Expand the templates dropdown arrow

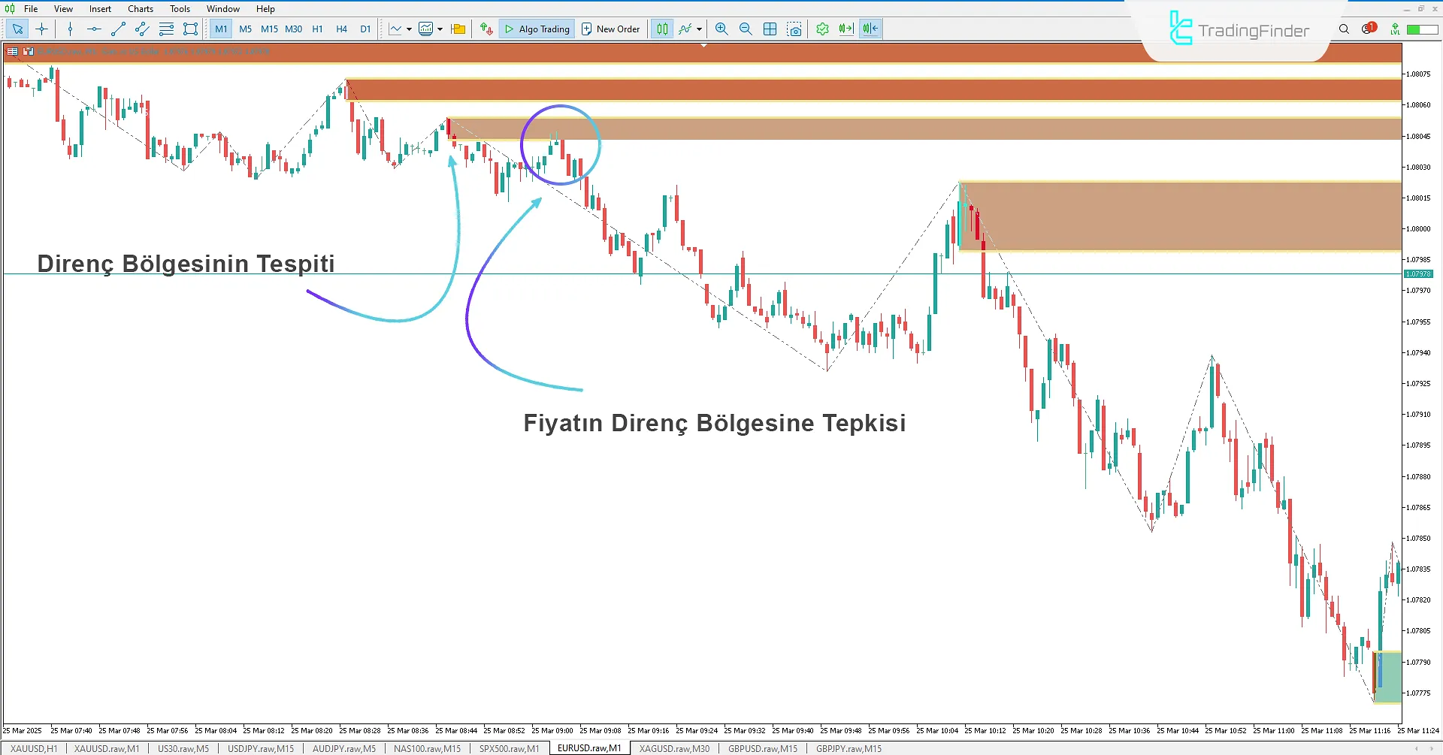(440, 29)
